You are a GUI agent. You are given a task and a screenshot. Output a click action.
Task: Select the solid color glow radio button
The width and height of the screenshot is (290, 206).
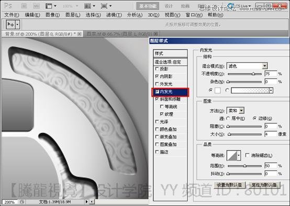[x=210, y=90]
